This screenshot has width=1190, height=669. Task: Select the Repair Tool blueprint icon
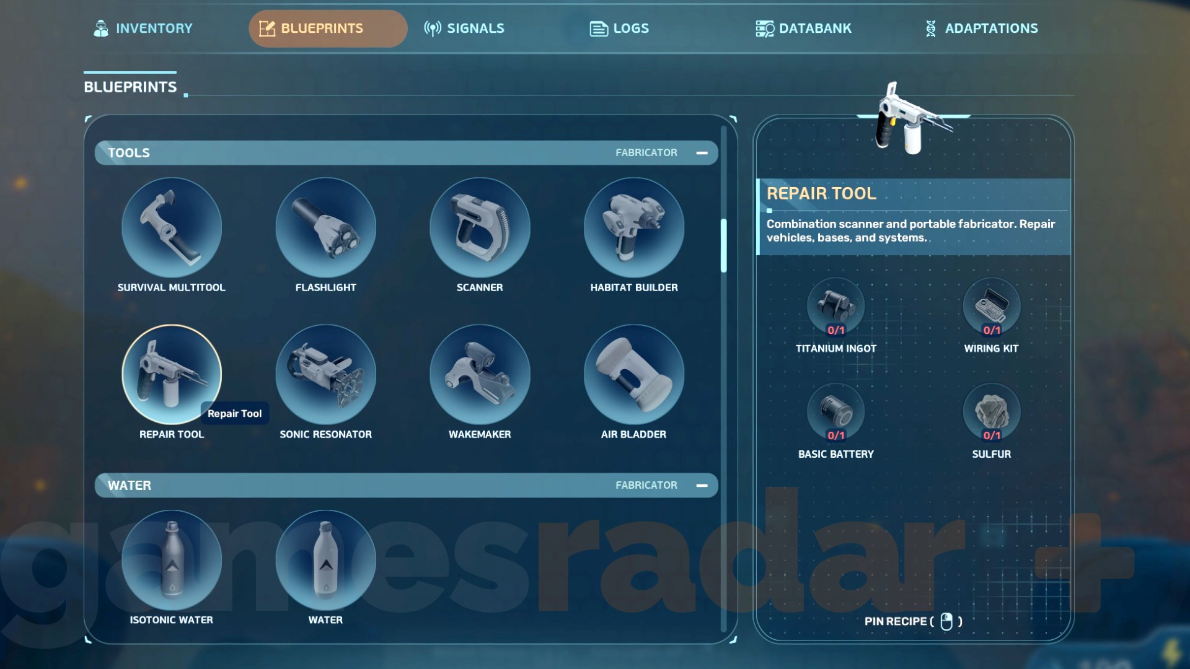(172, 374)
